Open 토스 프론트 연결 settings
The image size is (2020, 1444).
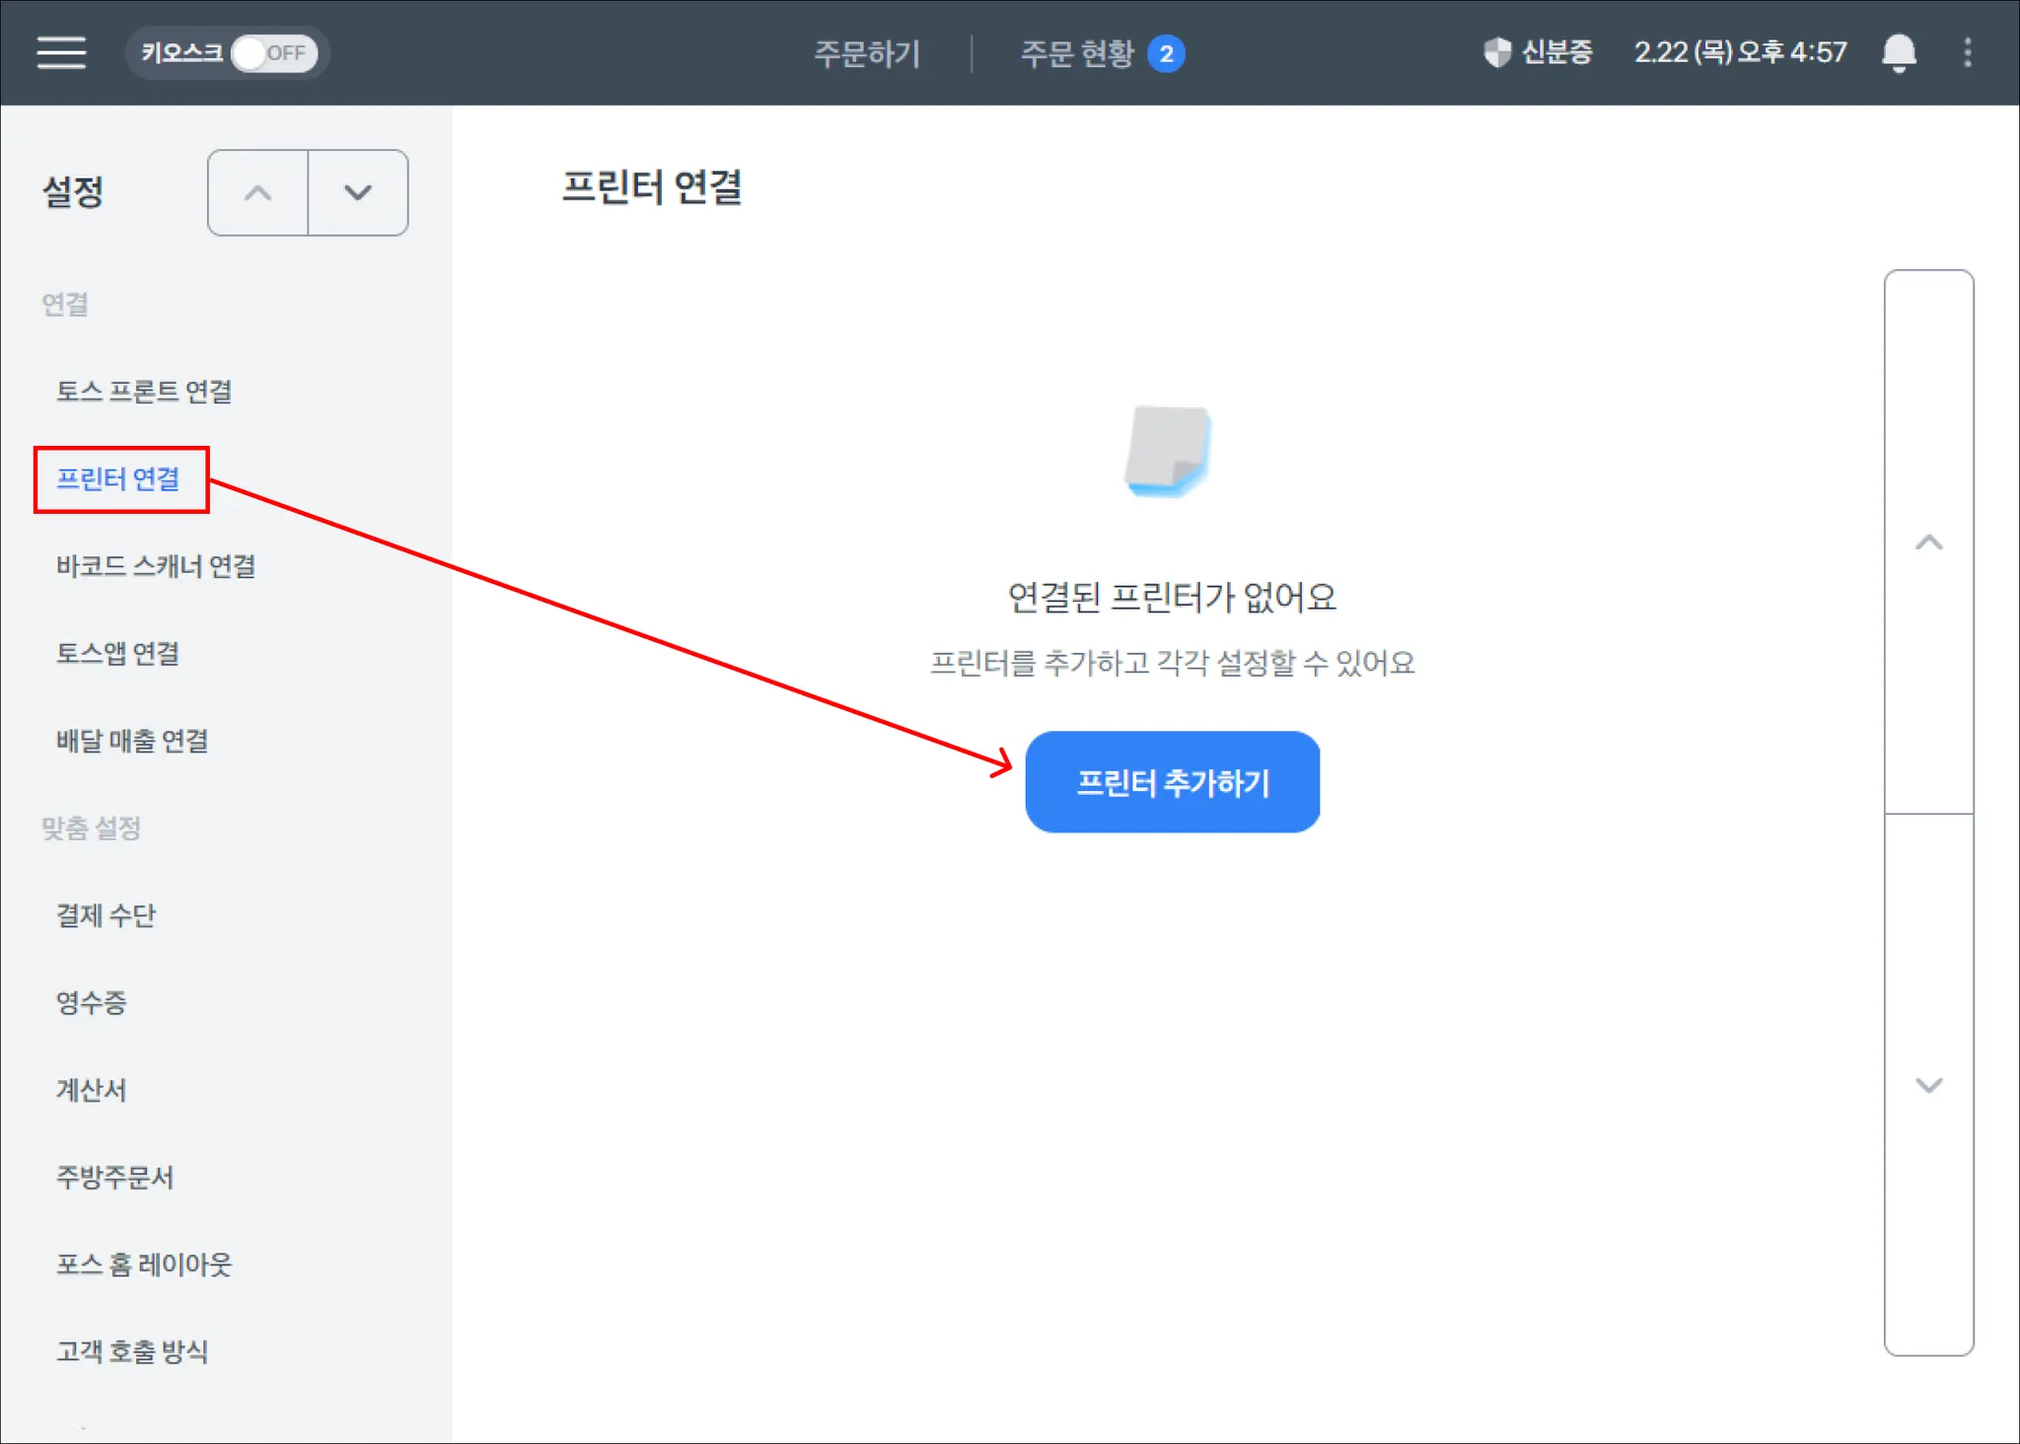[144, 392]
